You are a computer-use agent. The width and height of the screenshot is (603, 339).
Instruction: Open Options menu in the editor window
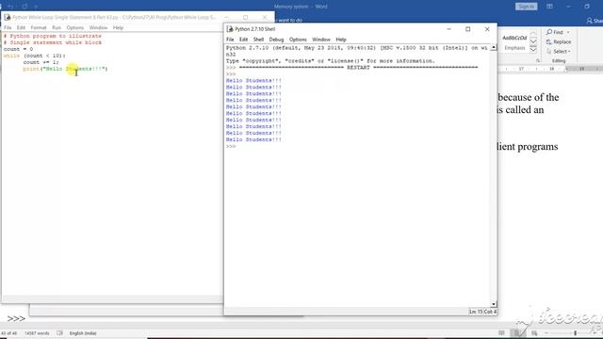(x=75, y=27)
